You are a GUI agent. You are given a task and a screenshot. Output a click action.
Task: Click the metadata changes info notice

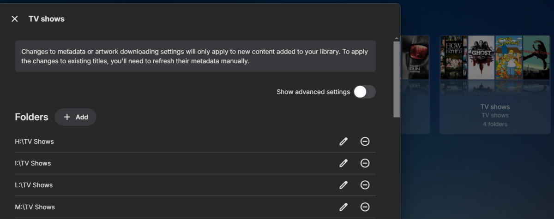coord(195,56)
